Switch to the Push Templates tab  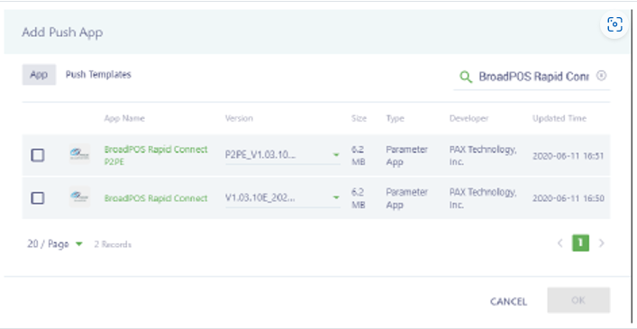(x=98, y=75)
